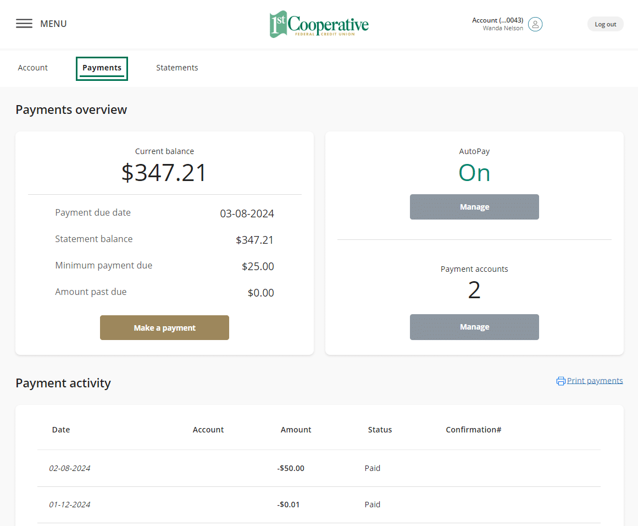Viewport: 638px width, 526px height.
Task: Open the hamburger menu icon
Action: 24,24
